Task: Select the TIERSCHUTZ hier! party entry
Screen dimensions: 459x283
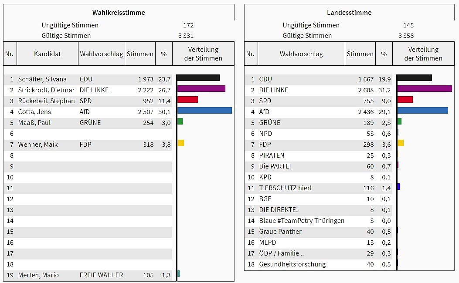Action: 285,188
